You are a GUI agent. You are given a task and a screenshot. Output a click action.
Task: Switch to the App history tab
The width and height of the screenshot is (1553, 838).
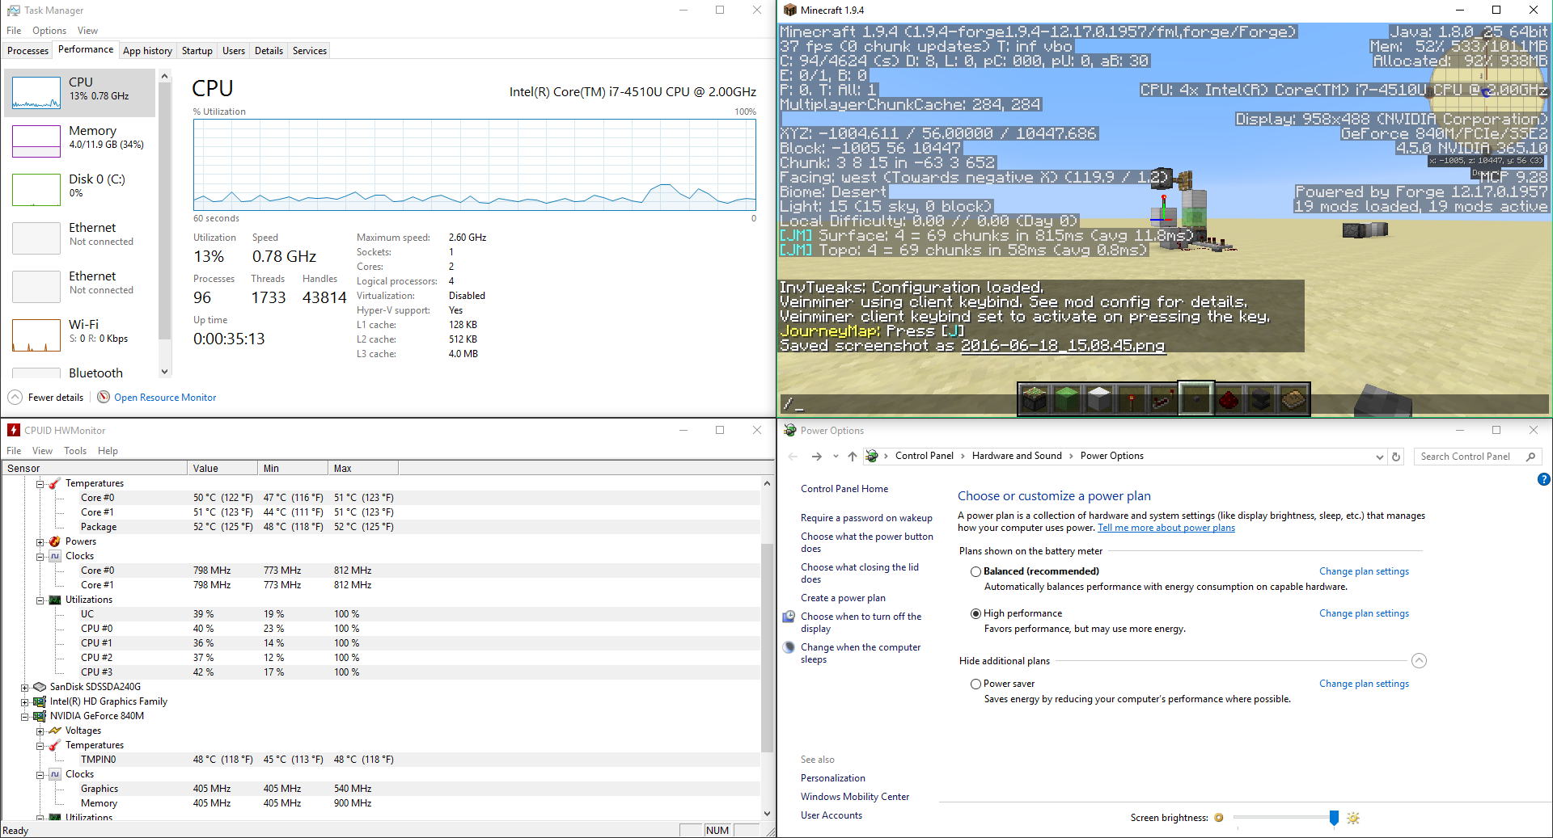[147, 51]
